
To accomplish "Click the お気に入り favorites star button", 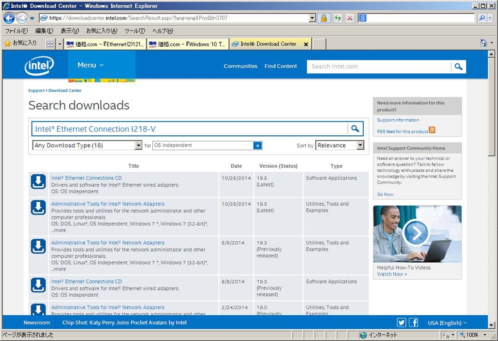I will (20, 44).
